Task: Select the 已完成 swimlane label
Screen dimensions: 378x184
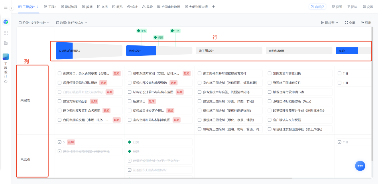Action: click(x=25, y=160)
